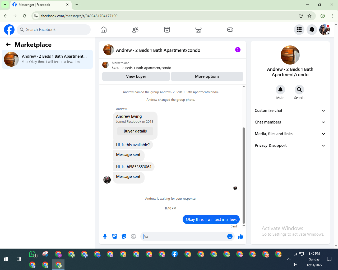Click Andrew Ewing name in buyer card

129,116
